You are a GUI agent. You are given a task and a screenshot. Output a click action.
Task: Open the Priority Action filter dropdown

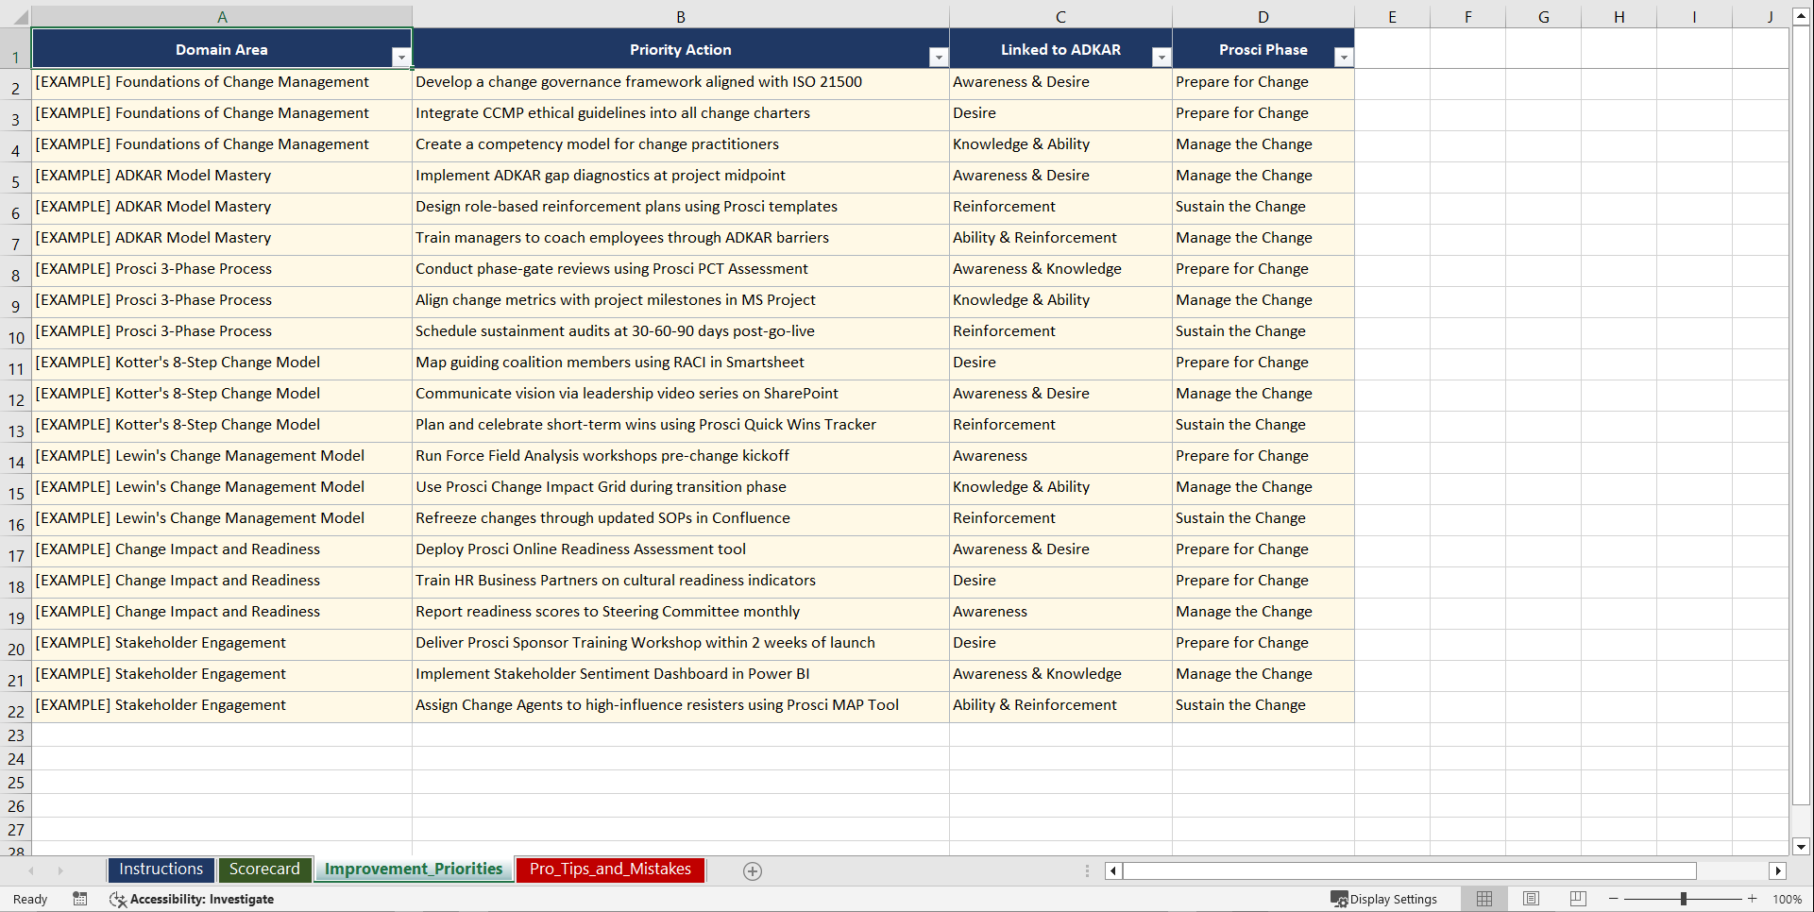tap(939, 57)
